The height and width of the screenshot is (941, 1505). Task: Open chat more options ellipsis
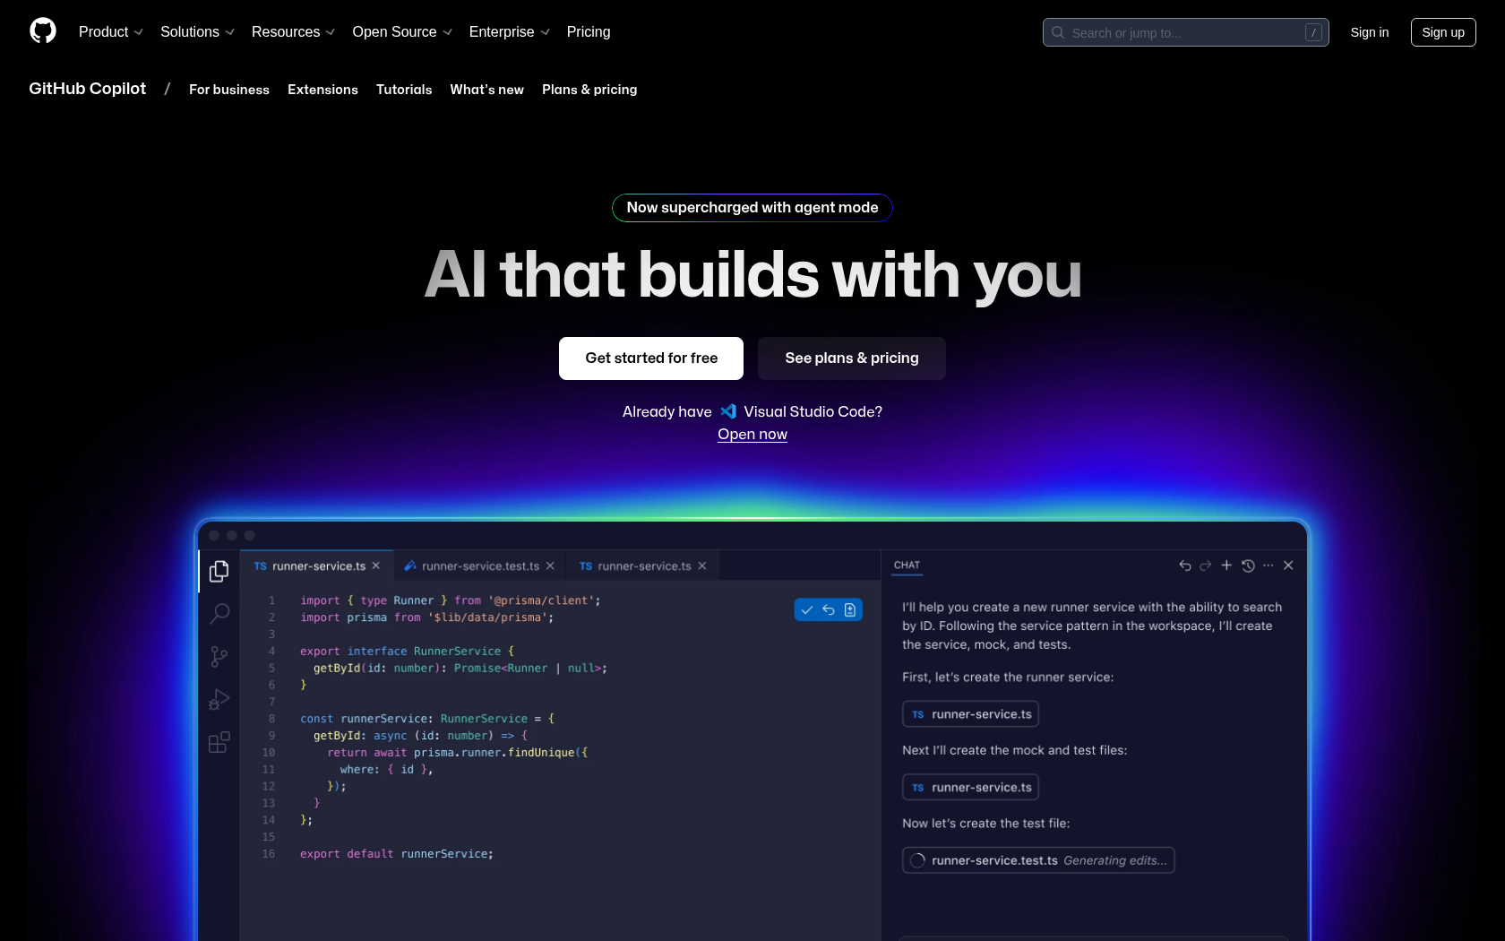click(x=1268, y=565)
